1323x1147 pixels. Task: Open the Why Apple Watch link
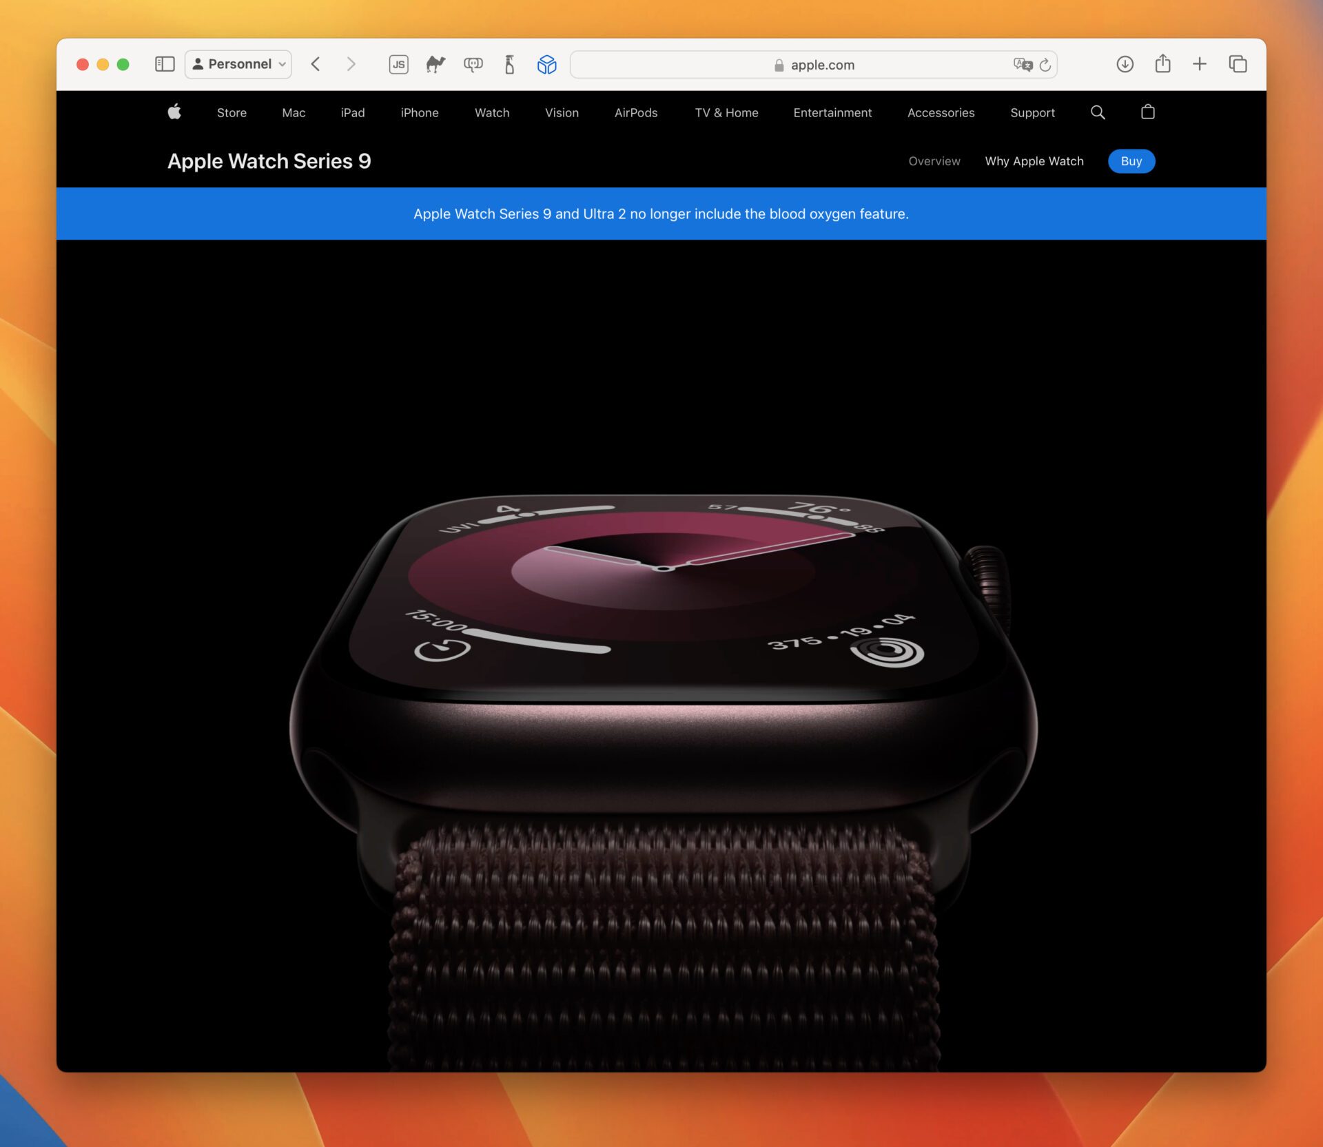click(x=1034, y=161)
